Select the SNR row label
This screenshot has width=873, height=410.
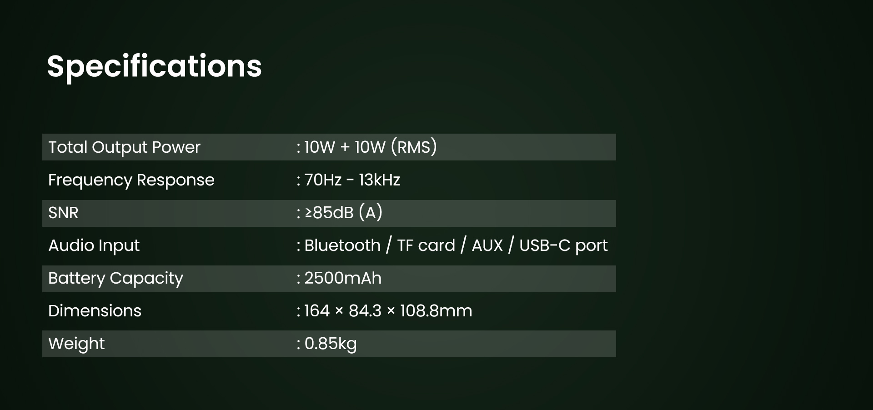pyautogui.click(x=63, y=213)
